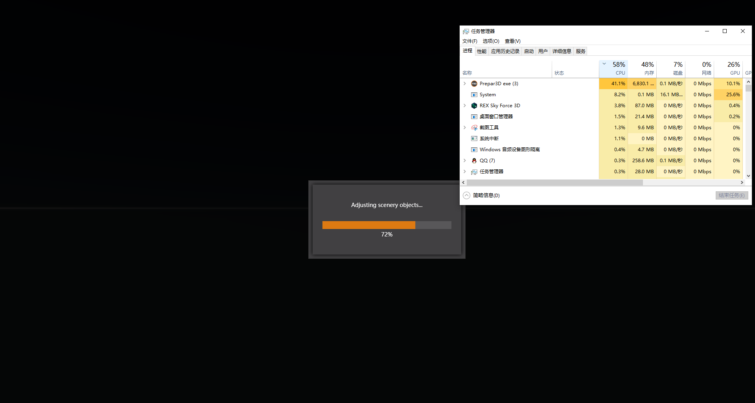This screenshot has height=403, width=755.
Task: Open the 选项(O) menu
Action: pyautogui.click(x=491, y=41)
